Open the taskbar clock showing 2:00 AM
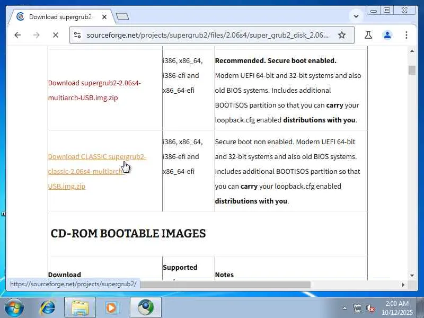This screenshot has height=318, width=424. pos(397,308)
